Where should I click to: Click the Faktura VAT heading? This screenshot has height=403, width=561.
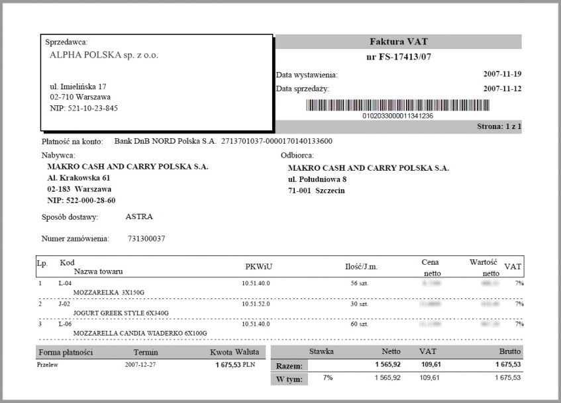click(x=399, y=42)
